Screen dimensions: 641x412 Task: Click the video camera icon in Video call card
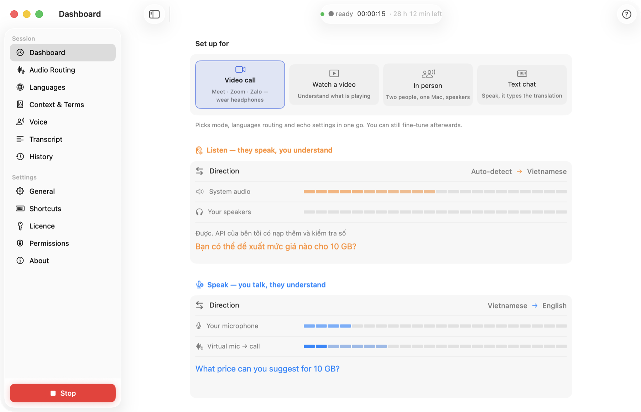point(240,69)
